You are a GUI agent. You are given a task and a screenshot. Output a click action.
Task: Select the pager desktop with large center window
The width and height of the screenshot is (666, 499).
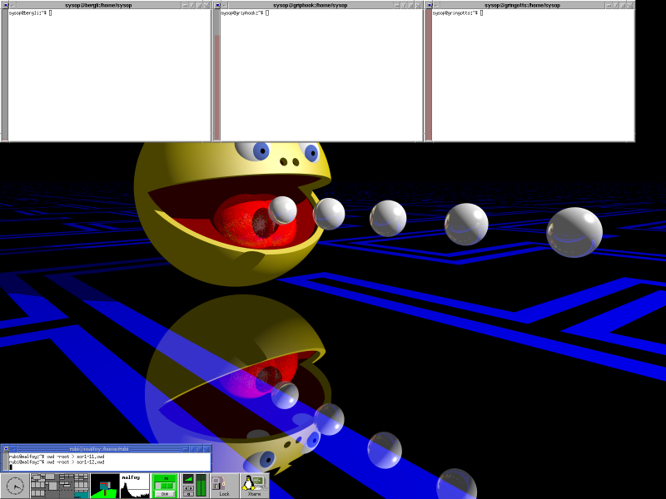click(52, 487)
